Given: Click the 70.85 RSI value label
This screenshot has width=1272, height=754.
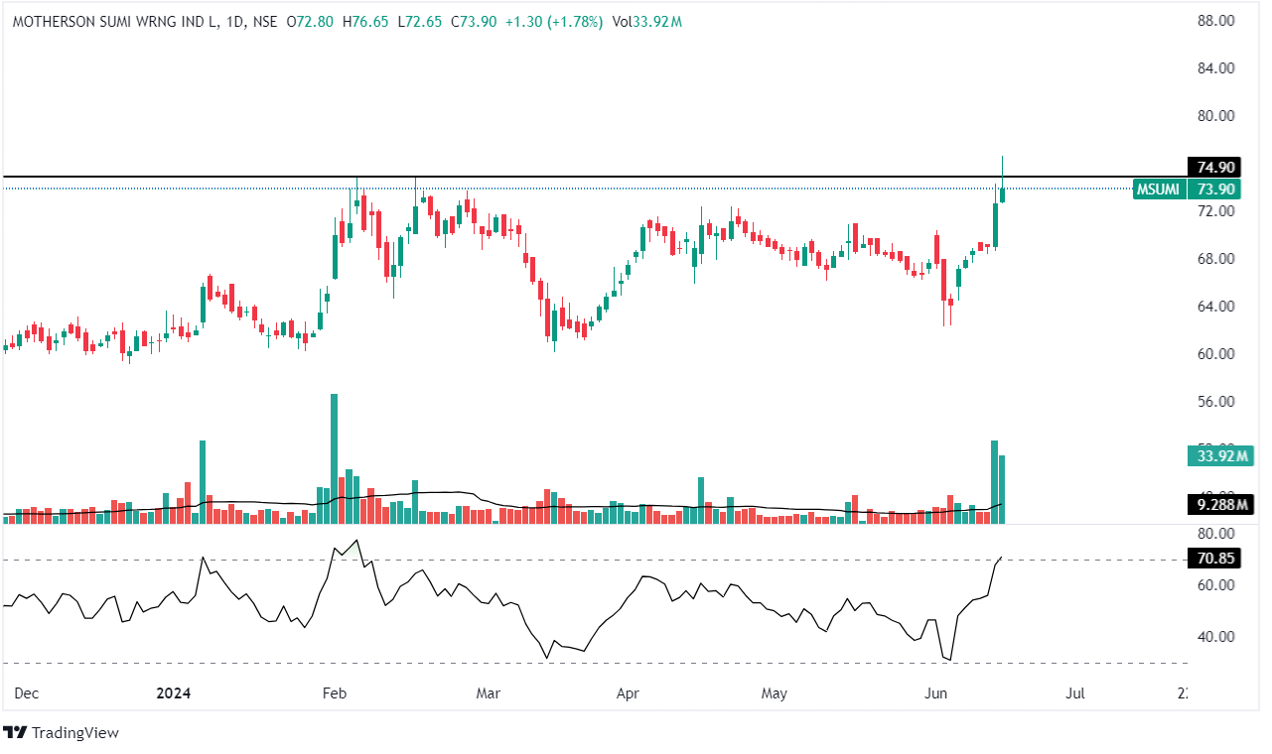Looking at the screenshot, I should click(1214, 559).
